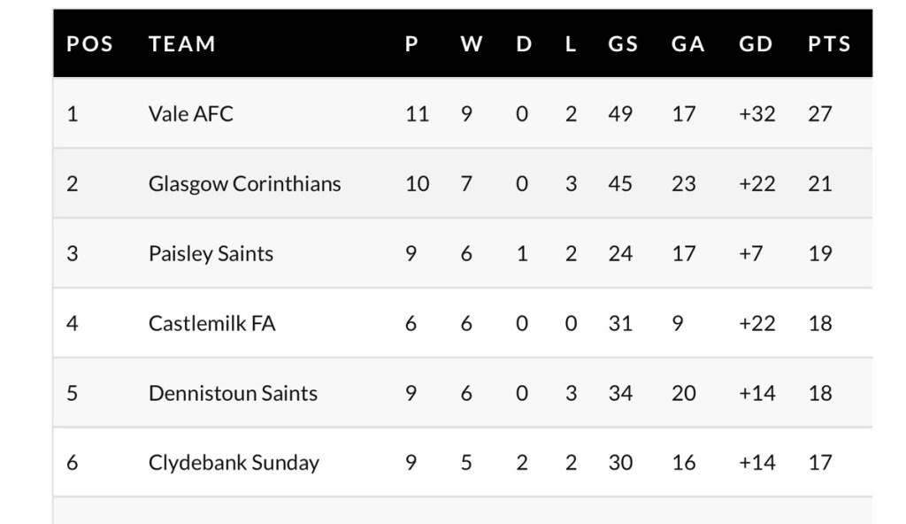Select Castlemilk FA's +22 goal difference
Image resolution: width=906 pixels, height=524 pixels.
[x=756, y=324]
